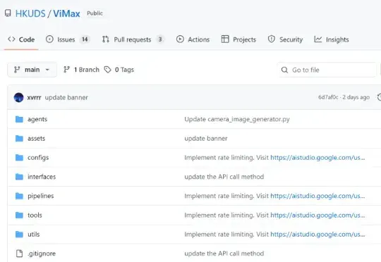Viewport: 381px width, 262px height.
Task: Click 'Implement rate limiting' in utils row
Action: tap(219, 235)
